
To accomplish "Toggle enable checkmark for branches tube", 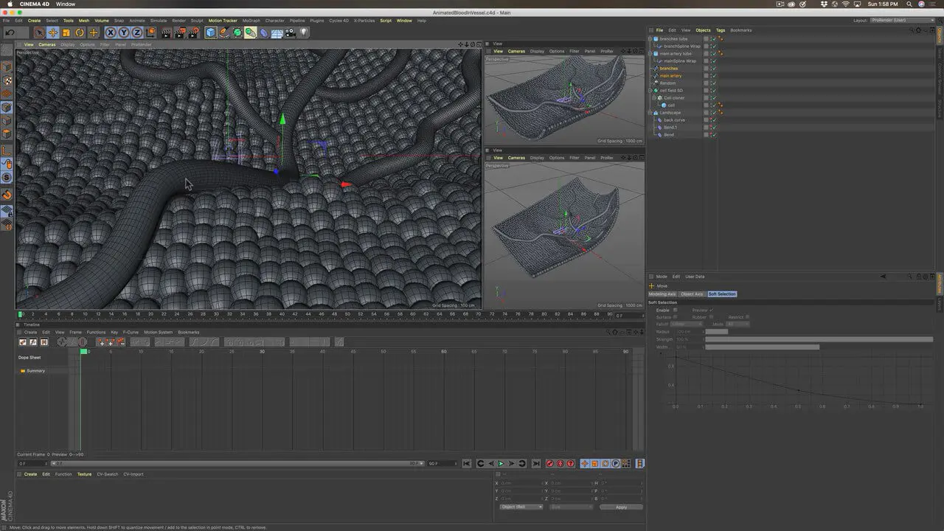I will coord(714,38).
